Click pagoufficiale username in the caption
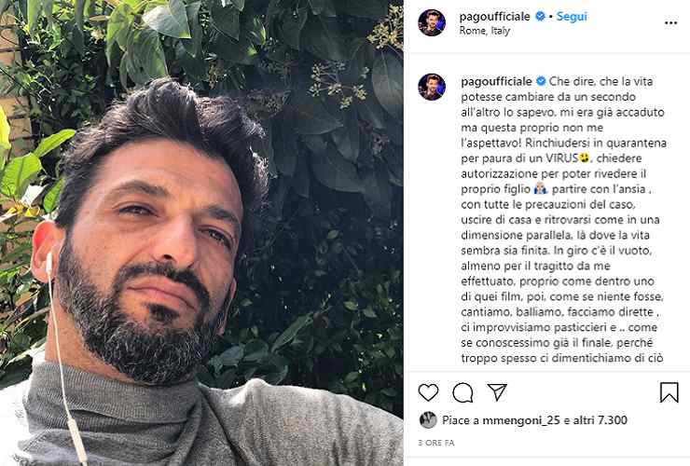 pos(496,81)
